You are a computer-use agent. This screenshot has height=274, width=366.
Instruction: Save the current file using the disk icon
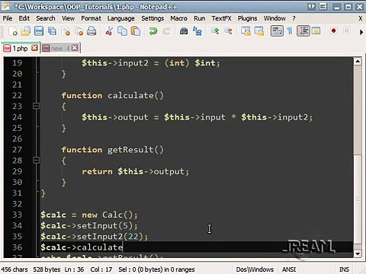[39, 31]
